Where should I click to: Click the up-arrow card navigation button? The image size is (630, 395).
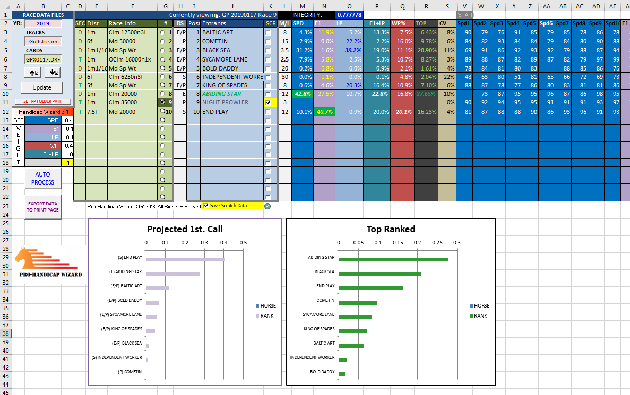[33, 73]
